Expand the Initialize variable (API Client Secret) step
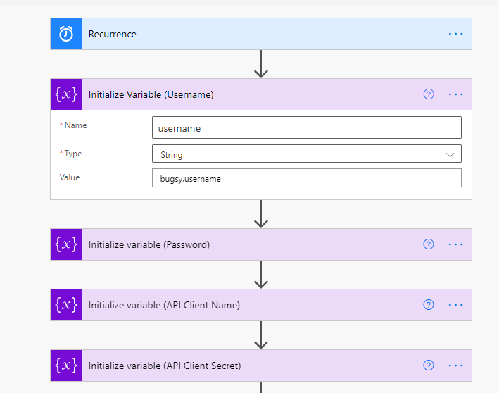 261,366
